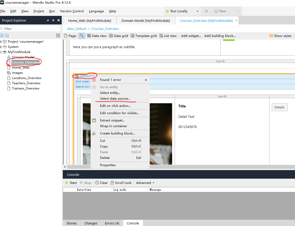Viewport: 295px width, 226px height.
Task: Select the pointer selection tool
Action: (82, 36)
